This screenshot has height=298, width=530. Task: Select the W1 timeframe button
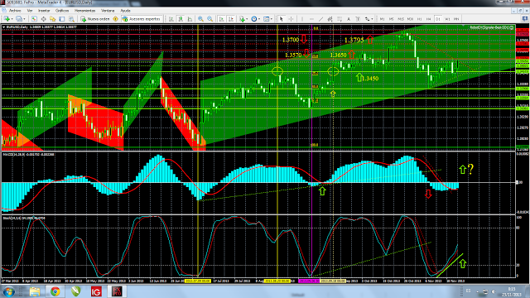447,19
